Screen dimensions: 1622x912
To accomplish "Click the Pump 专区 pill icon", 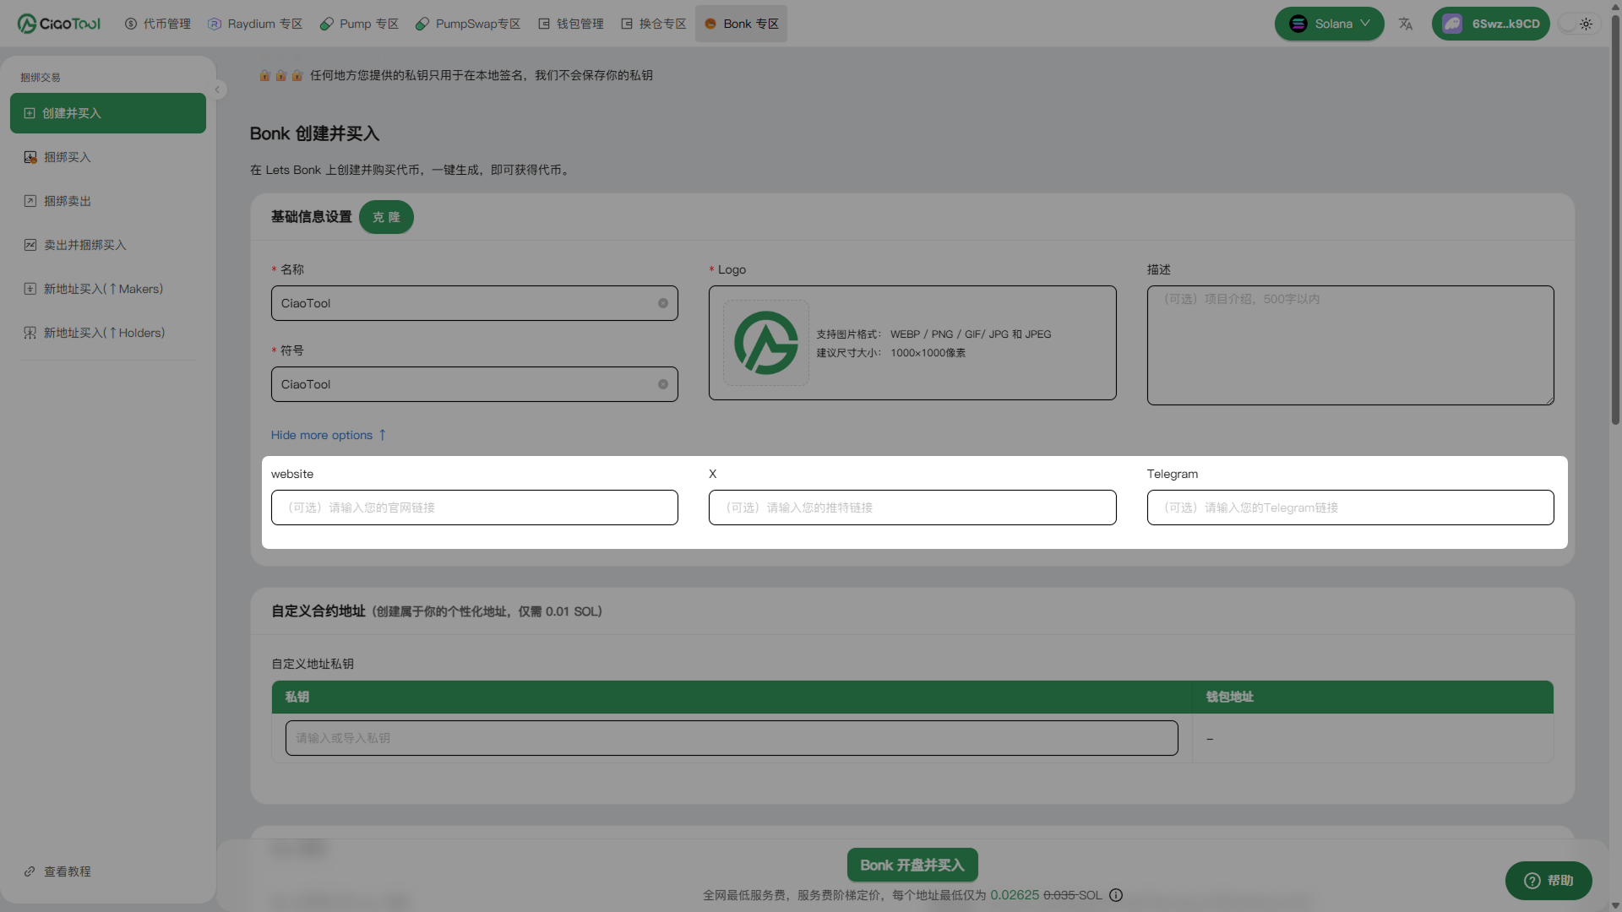I will click(327, 24).
